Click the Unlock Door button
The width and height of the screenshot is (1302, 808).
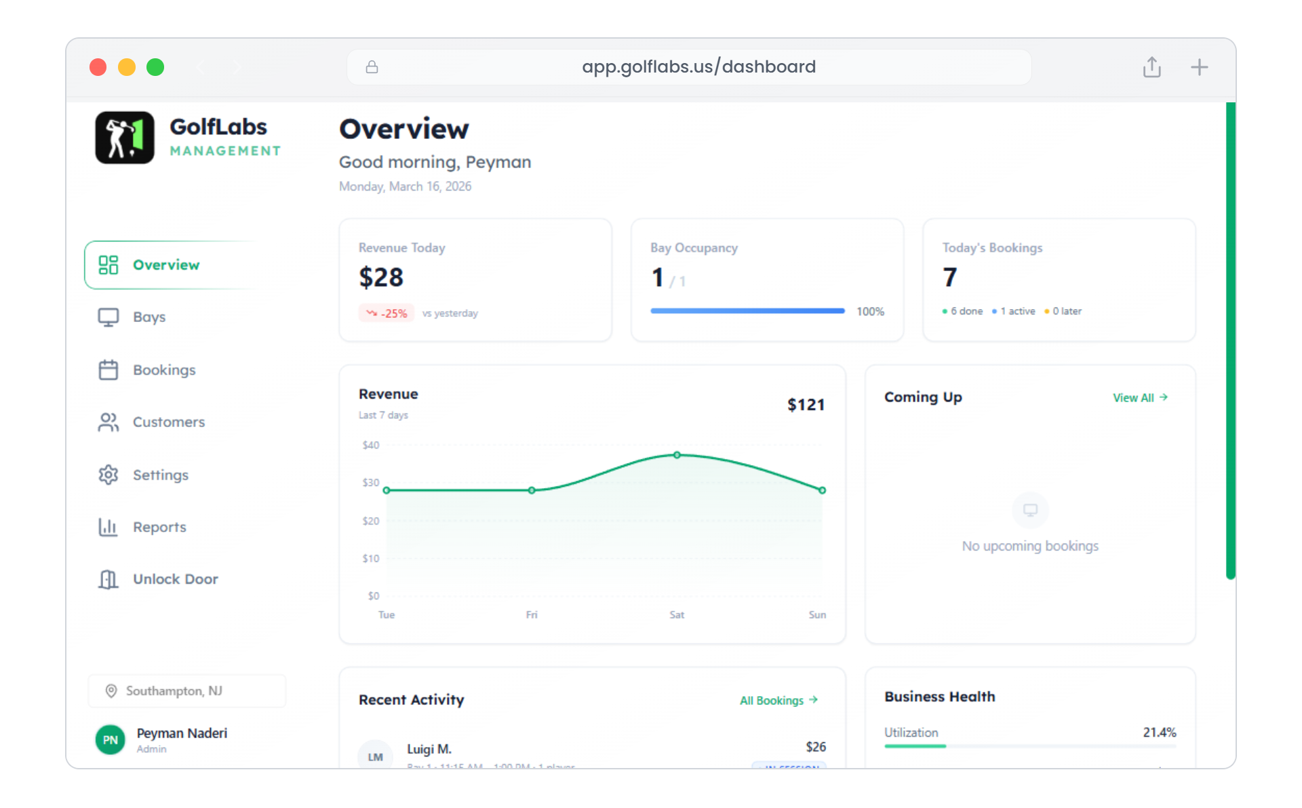175,579
